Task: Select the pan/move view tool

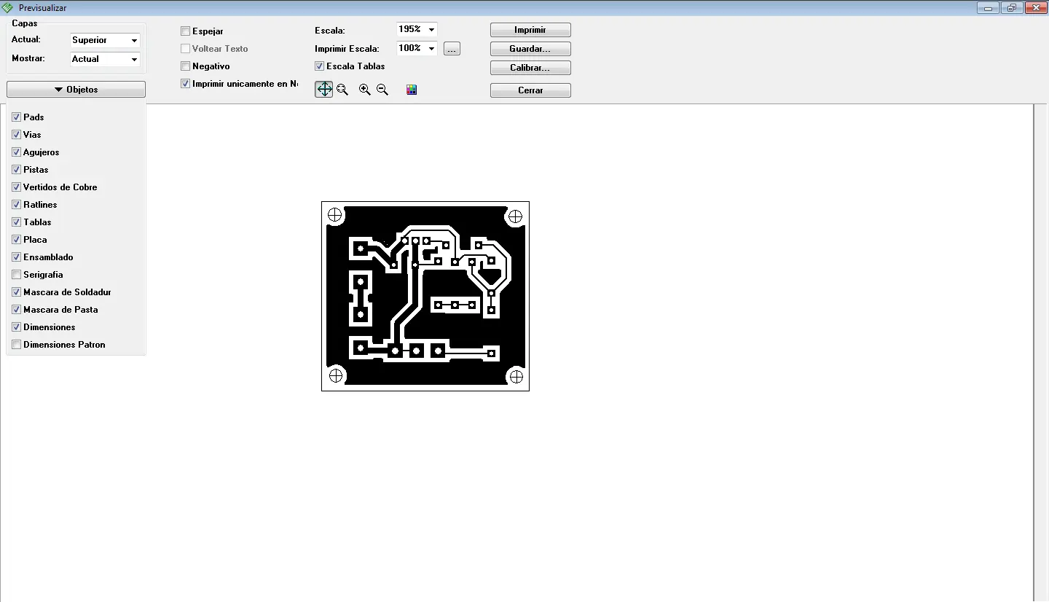Action: pos(323,90)
